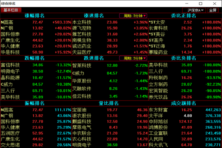Viewport: 222px width, 148px height.
Task: Select 科大讯飞 row
Action: tap(185, 145)
